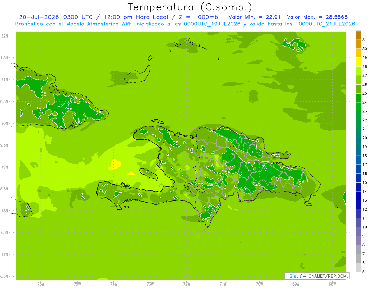
Task: Pick the brown-orange swatch above 31 on colorbar
Action: point(358,35)
